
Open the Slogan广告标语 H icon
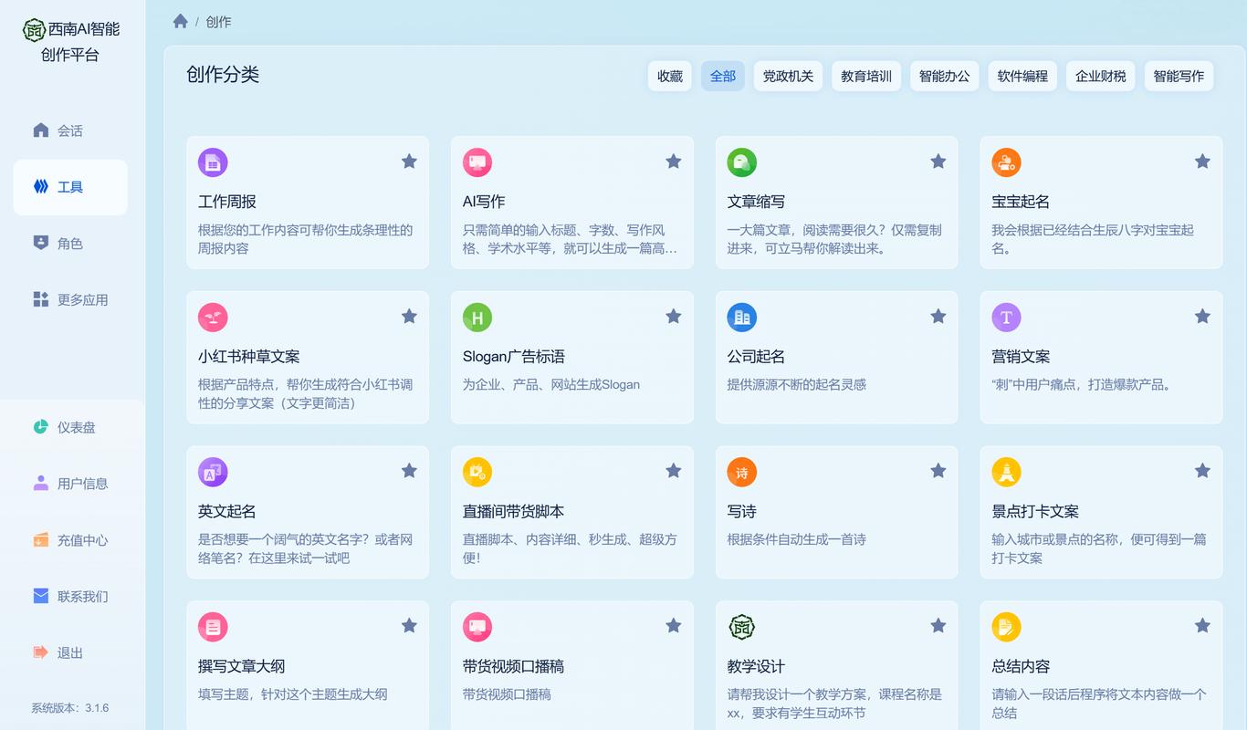477,318
